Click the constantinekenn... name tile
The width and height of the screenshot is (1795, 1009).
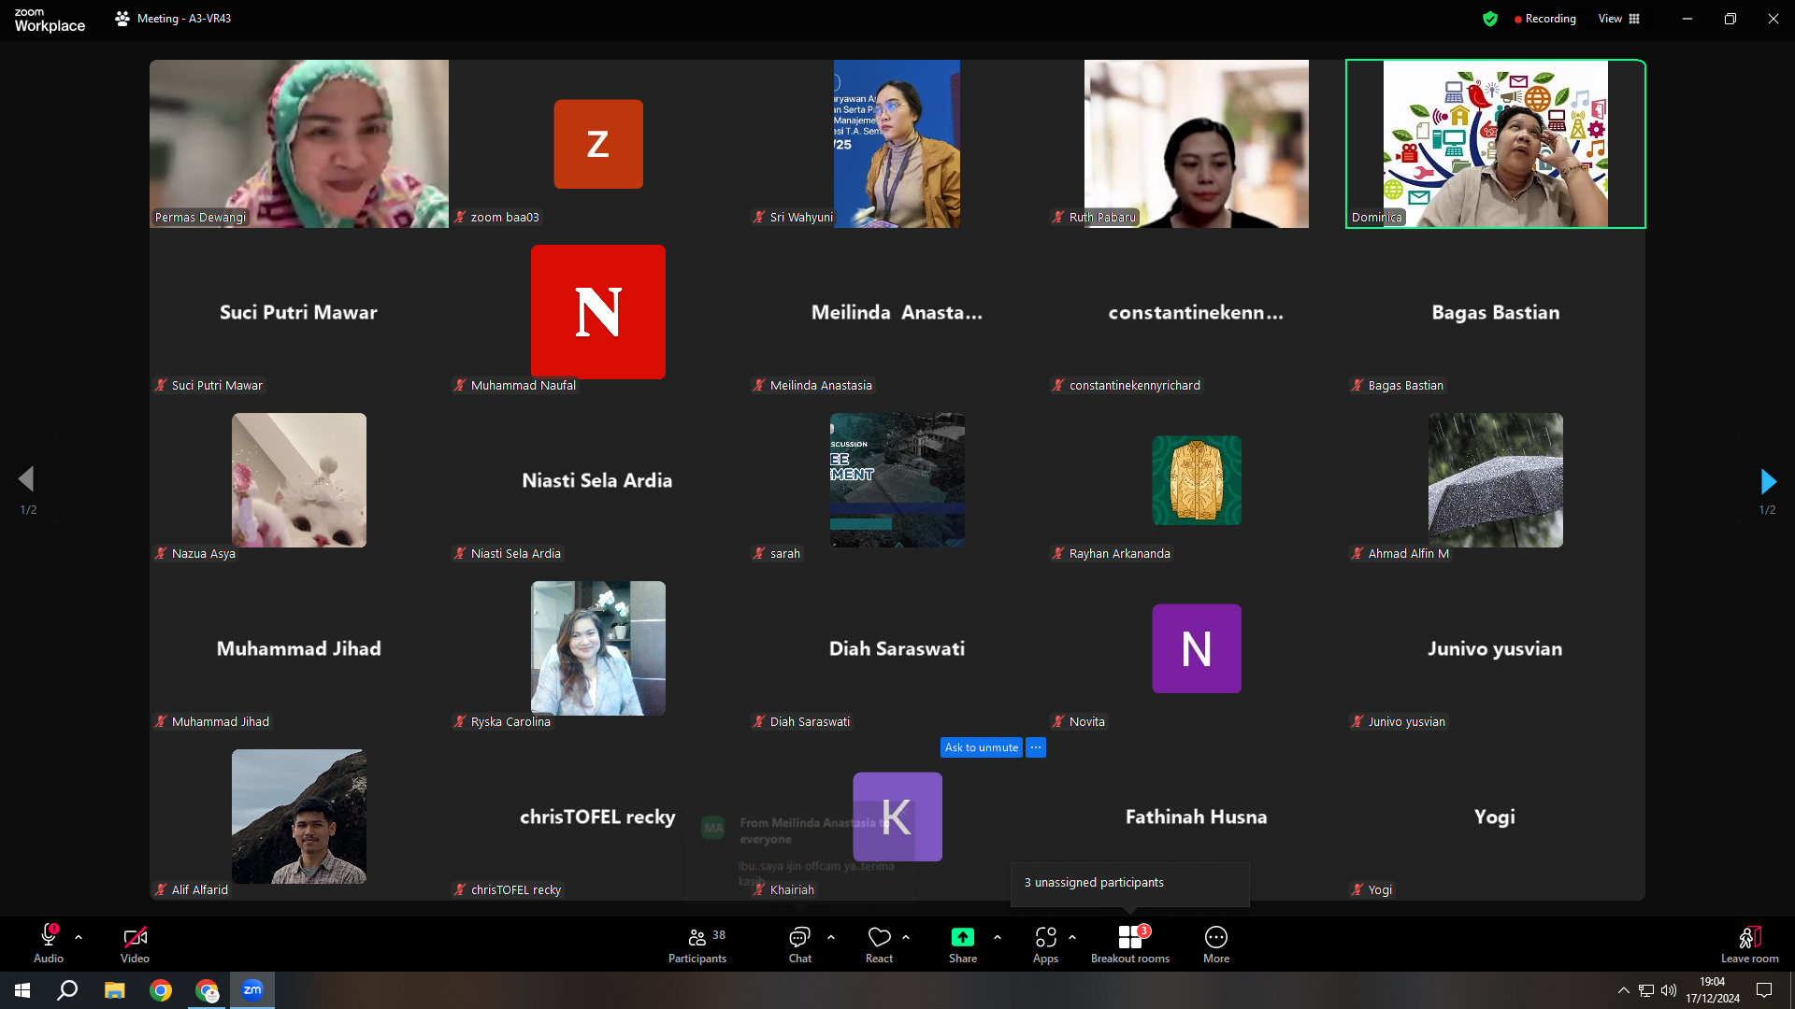pyautogui.click(x=1197, y=312)
